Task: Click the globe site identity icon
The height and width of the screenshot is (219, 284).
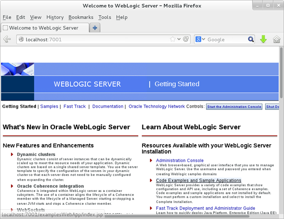Action: [x=21, y=39]
